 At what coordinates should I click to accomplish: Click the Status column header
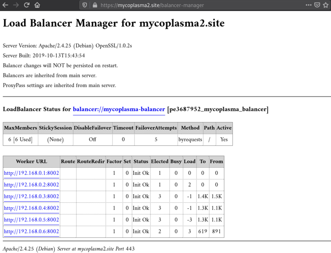coord(141,161)
